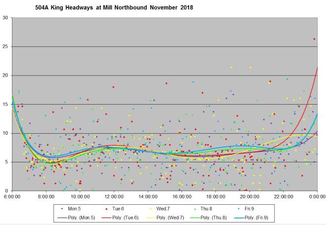This screenshot has width=326, height=225.
Task: Click the chart title 504A King Headways
Action: 115,8
